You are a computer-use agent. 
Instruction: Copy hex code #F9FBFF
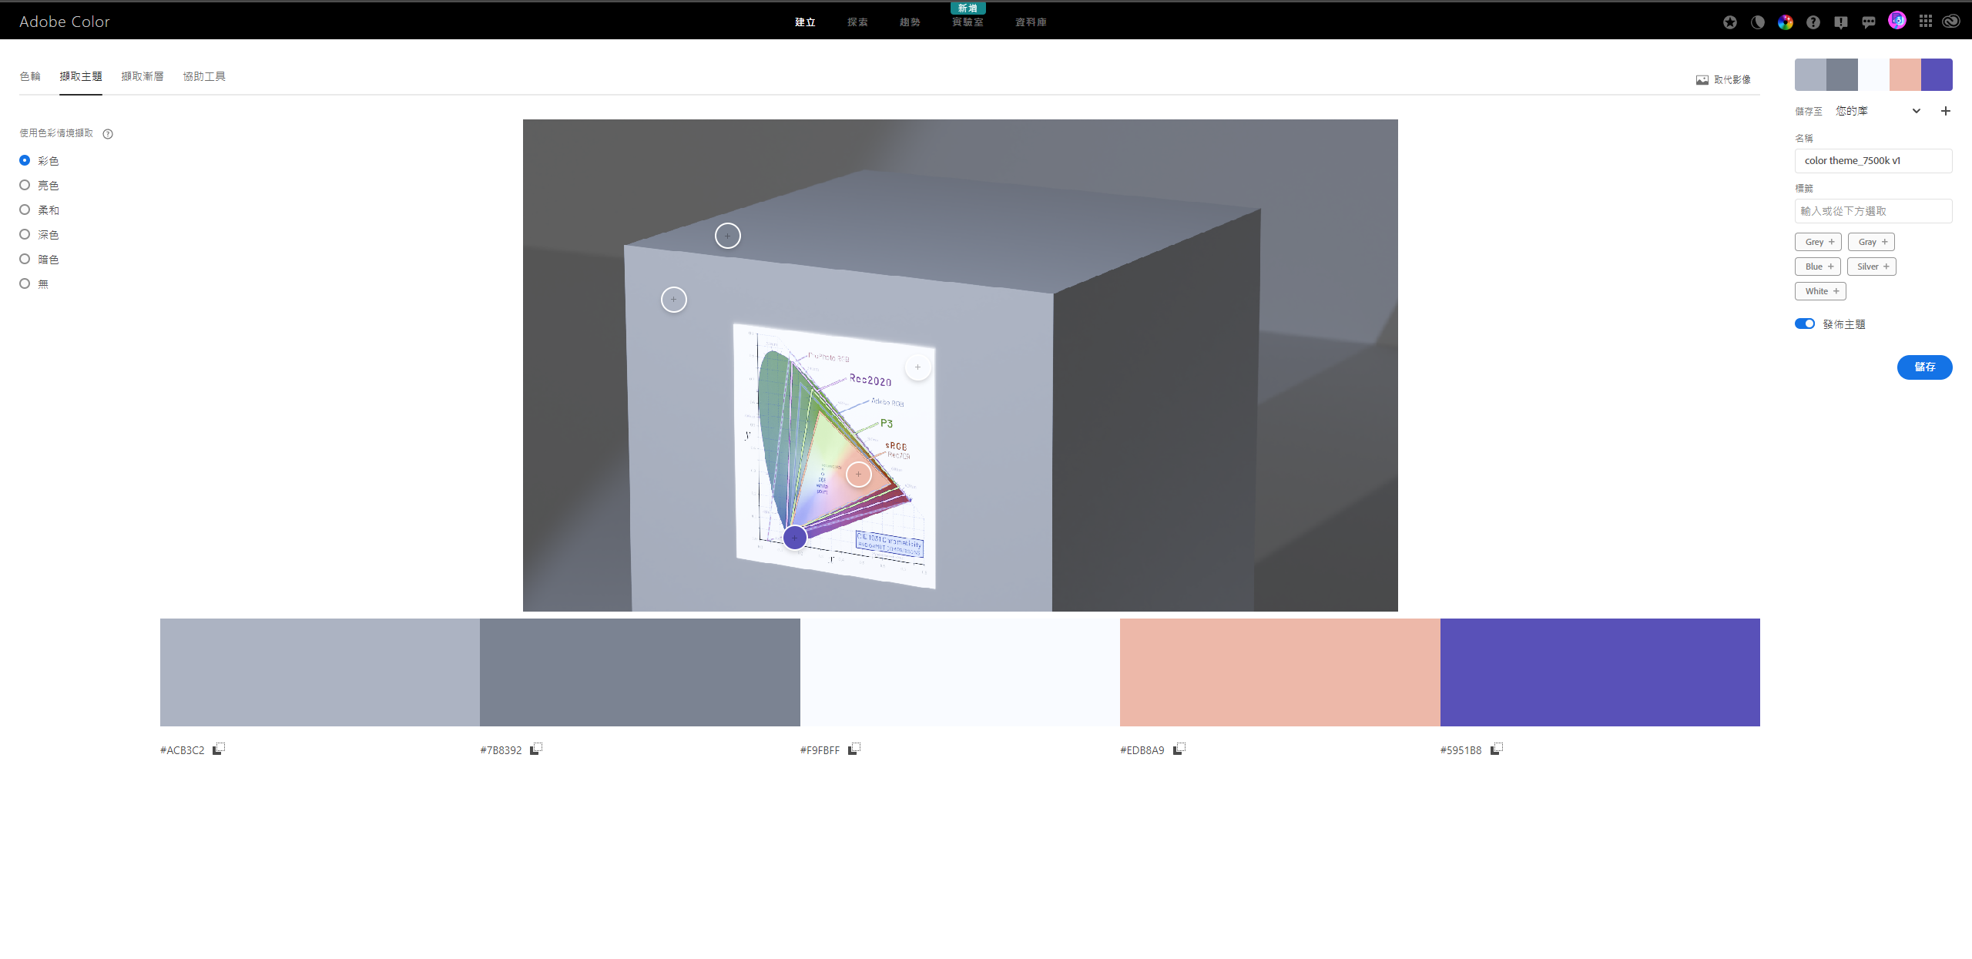854,749
